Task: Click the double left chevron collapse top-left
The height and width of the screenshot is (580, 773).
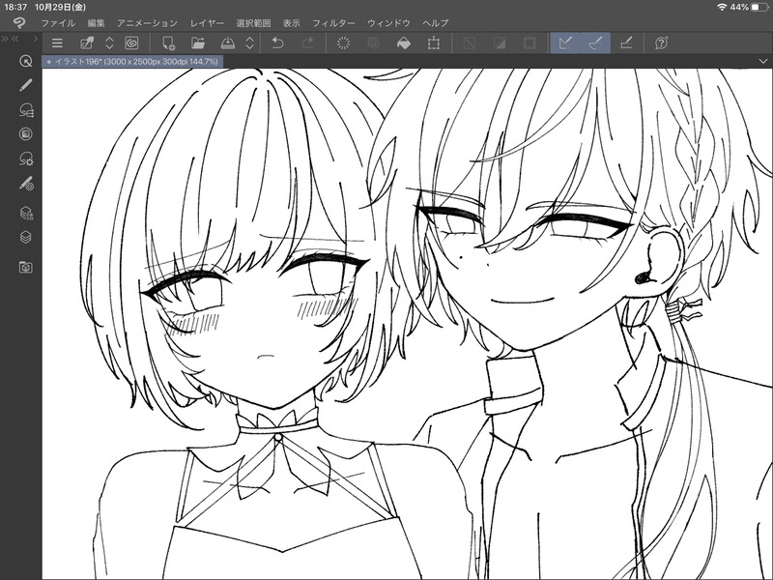Action: click(x=15, y=39)
